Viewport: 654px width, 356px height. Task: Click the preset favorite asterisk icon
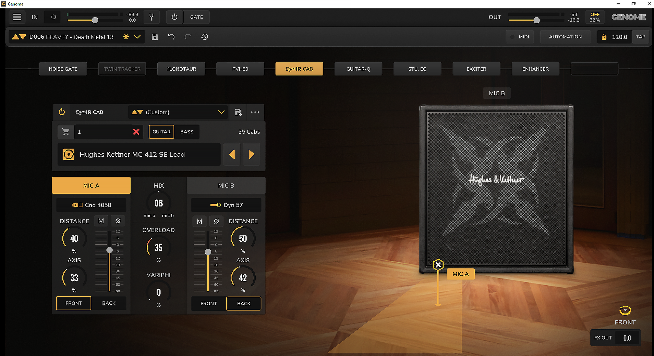[x=126, y=37]
